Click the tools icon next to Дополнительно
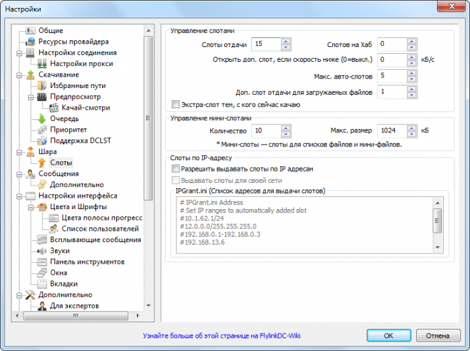Image resolution: width=470 pixels, height=351 pixels. coord(31,295)
